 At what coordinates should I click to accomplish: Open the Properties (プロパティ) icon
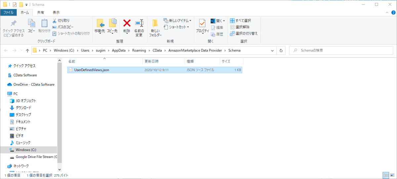[202, 23]
